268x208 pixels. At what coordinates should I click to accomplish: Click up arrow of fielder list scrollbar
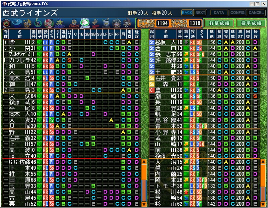pos(144,162)
